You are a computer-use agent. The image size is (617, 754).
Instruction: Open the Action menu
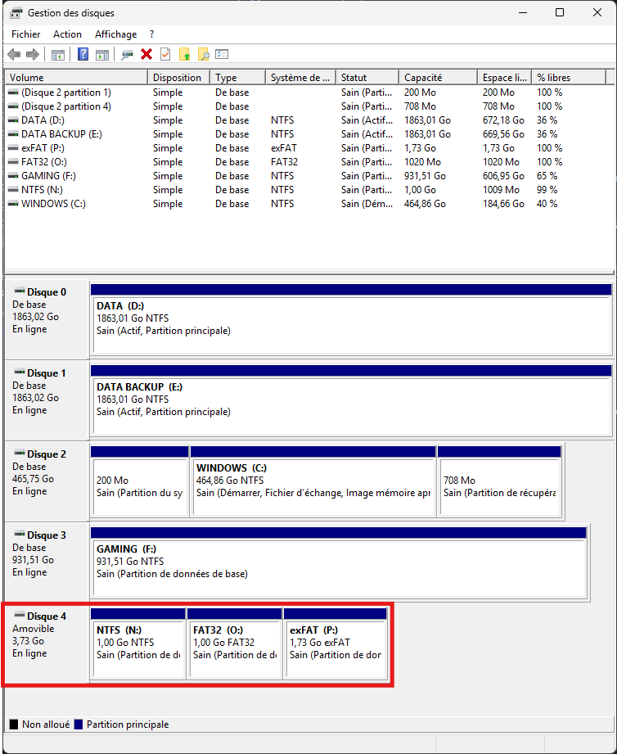(67, 34)
